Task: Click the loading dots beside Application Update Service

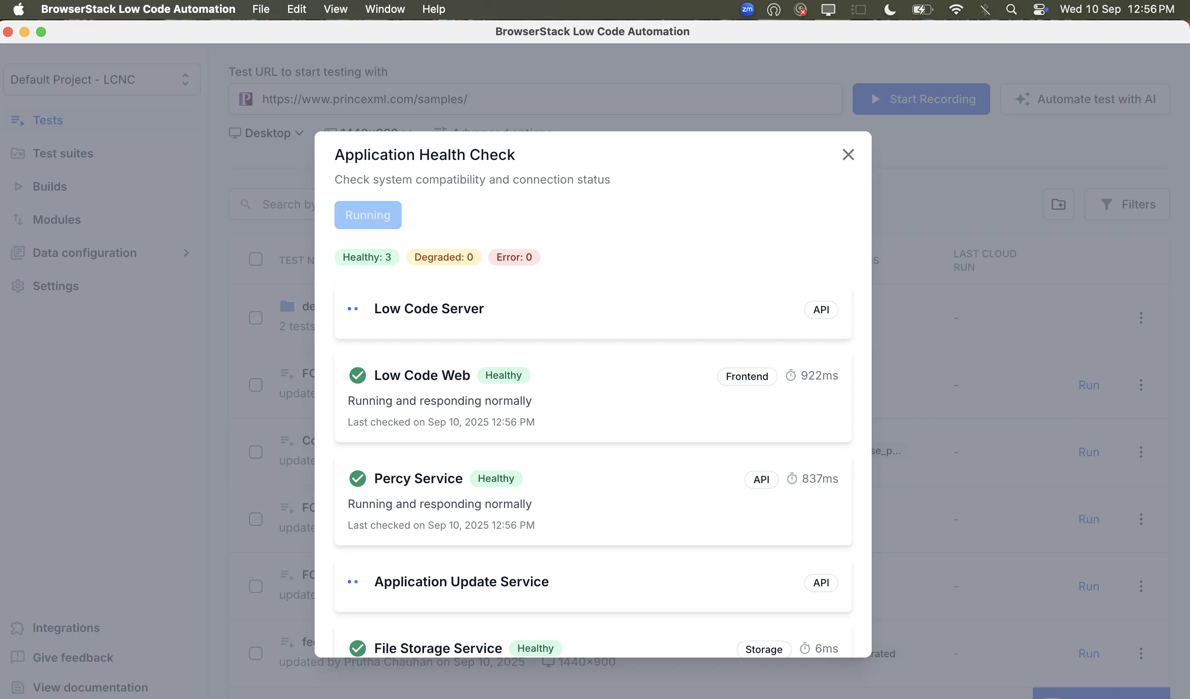Action: 353,582
